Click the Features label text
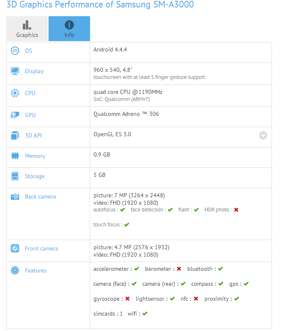 pyautogui.click(x=36, y=270)
